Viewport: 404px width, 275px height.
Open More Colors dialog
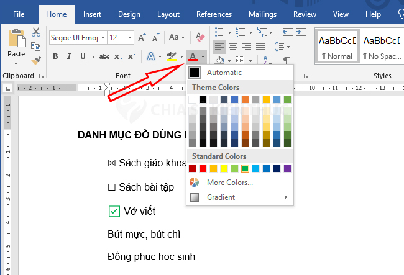(229, 183)
